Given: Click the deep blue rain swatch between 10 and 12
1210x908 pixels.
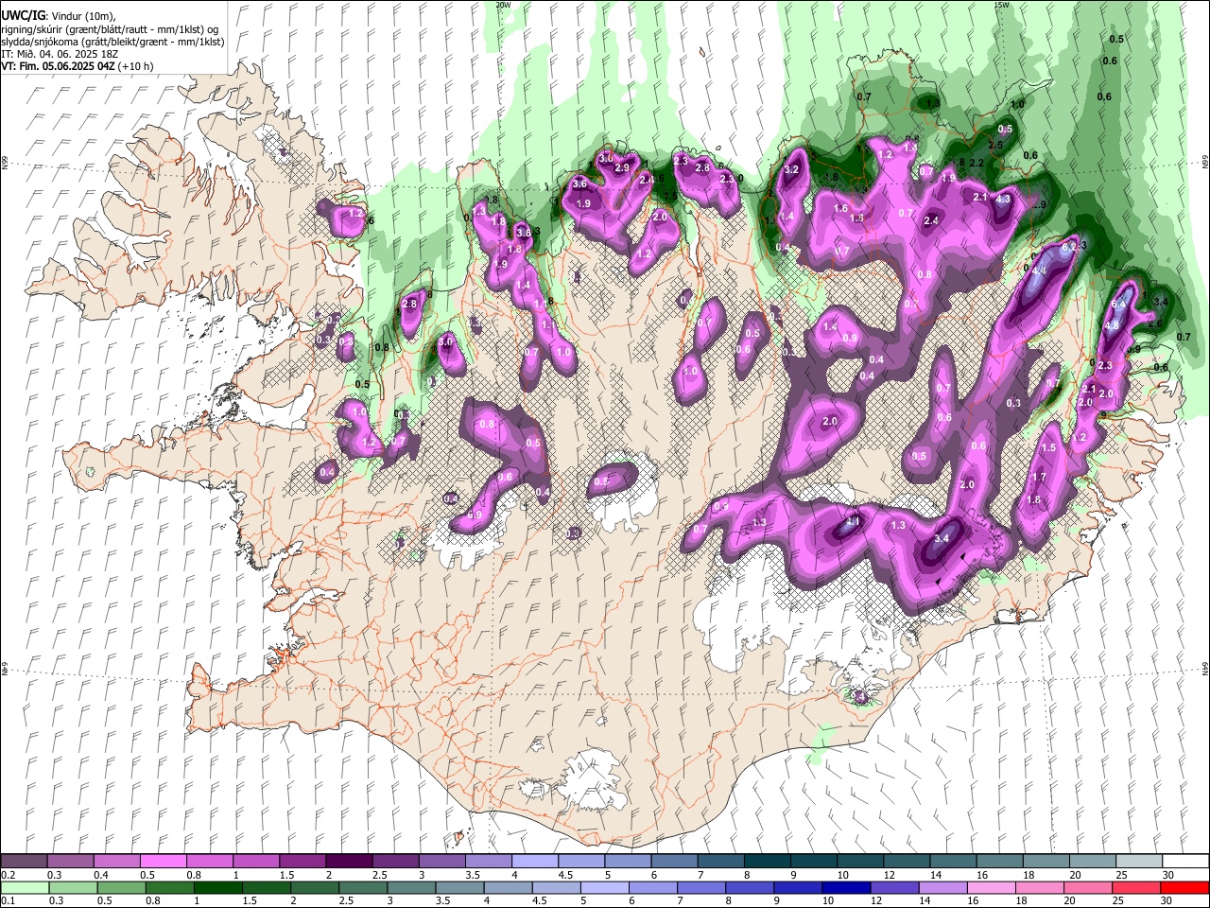Looking at the screenshot, I should click(x=847, y=887).
